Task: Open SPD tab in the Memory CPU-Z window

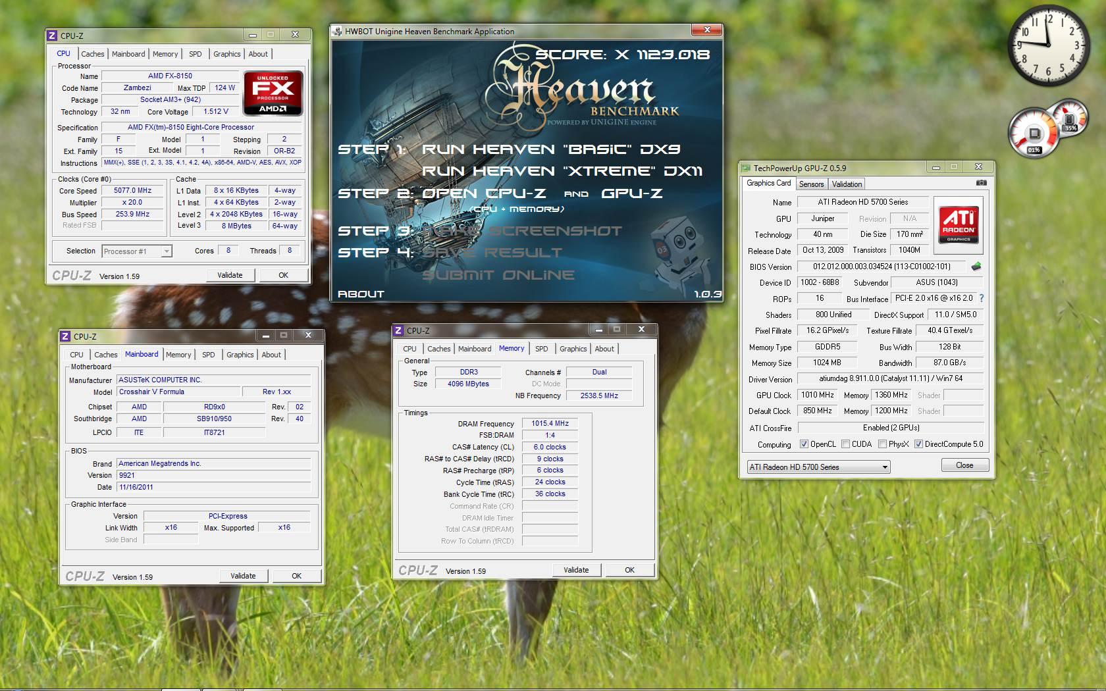Action: tap(542, 349)
